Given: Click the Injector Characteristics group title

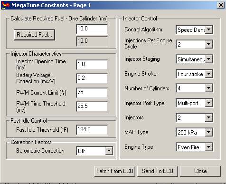Looking at the screenshot, I should point(36,54).
